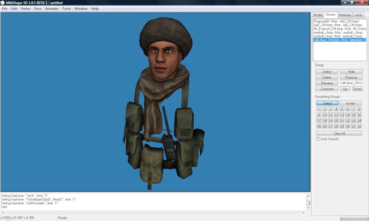
Task: Click the Rename group button
Action: (327, 83)
